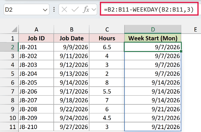Click the job date 9/17/2026
The image size is (201, 132).
point(71,91)
